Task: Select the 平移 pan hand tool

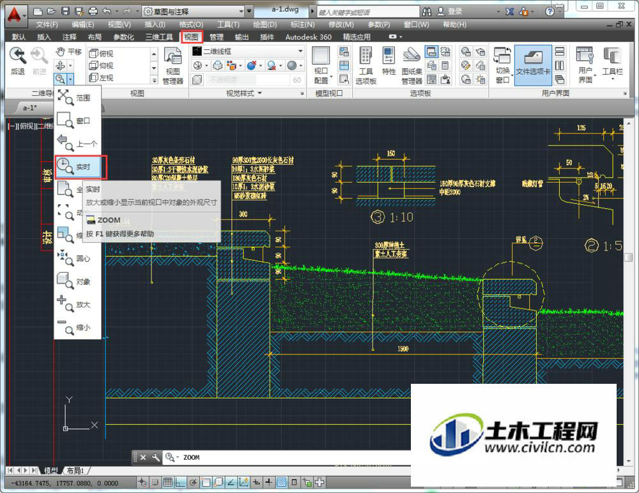Action: 68,52
